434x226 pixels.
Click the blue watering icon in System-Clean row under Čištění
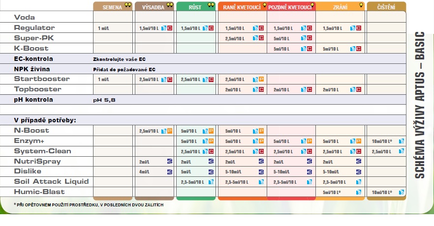(x=402, y=151)
